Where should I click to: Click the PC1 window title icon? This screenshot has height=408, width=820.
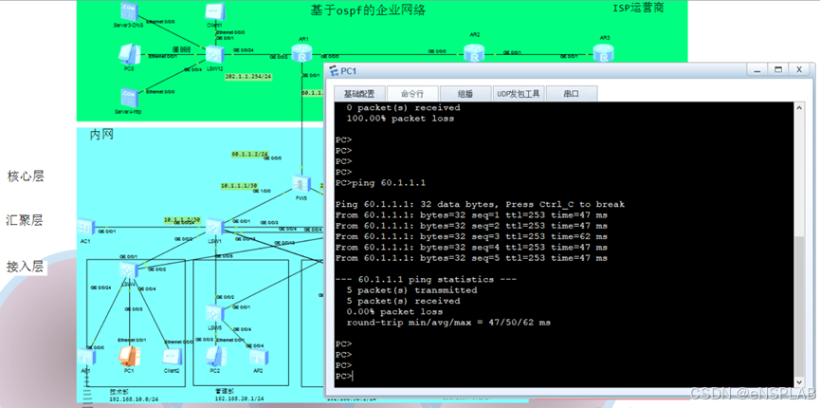[334, 71]
